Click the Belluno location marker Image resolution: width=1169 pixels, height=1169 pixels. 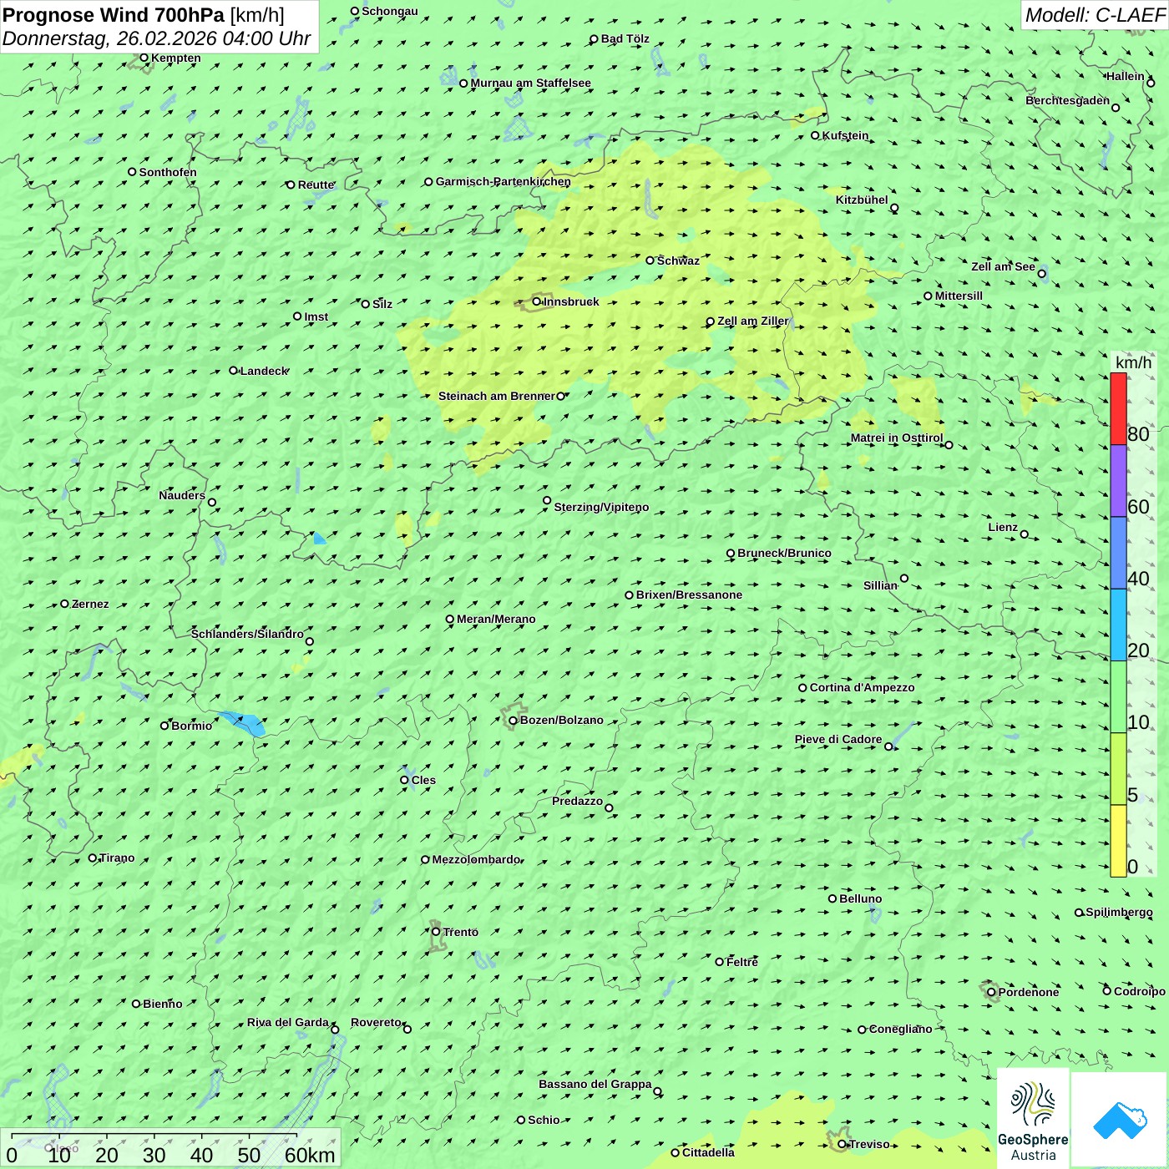point(832,898)
